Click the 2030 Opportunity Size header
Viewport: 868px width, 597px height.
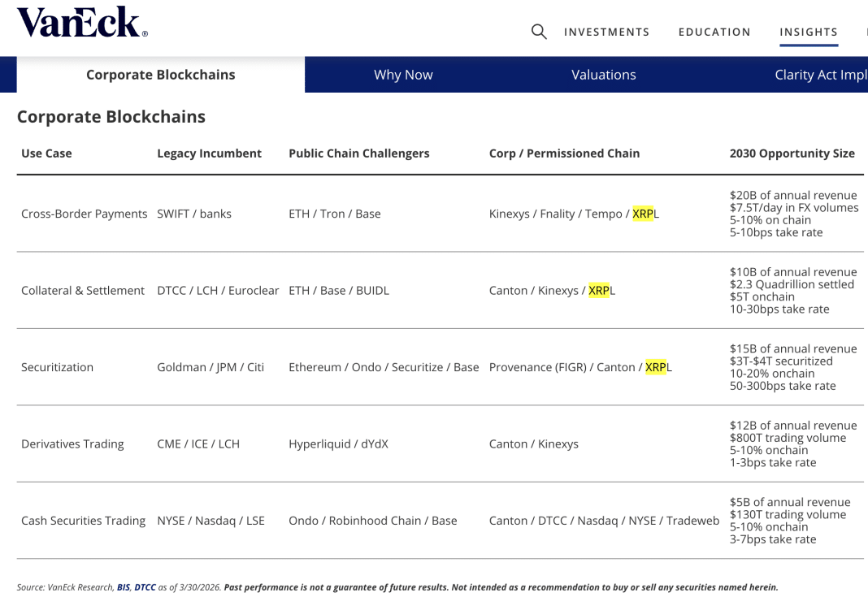pos(792,154)
